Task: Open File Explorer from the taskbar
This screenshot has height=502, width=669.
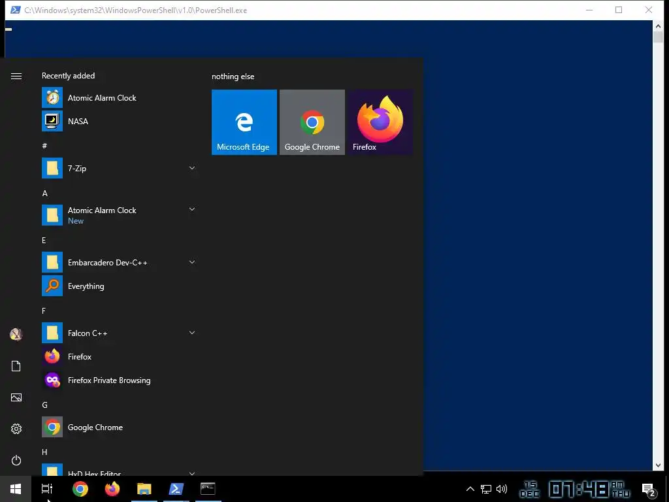Action: tap(144, 489)
